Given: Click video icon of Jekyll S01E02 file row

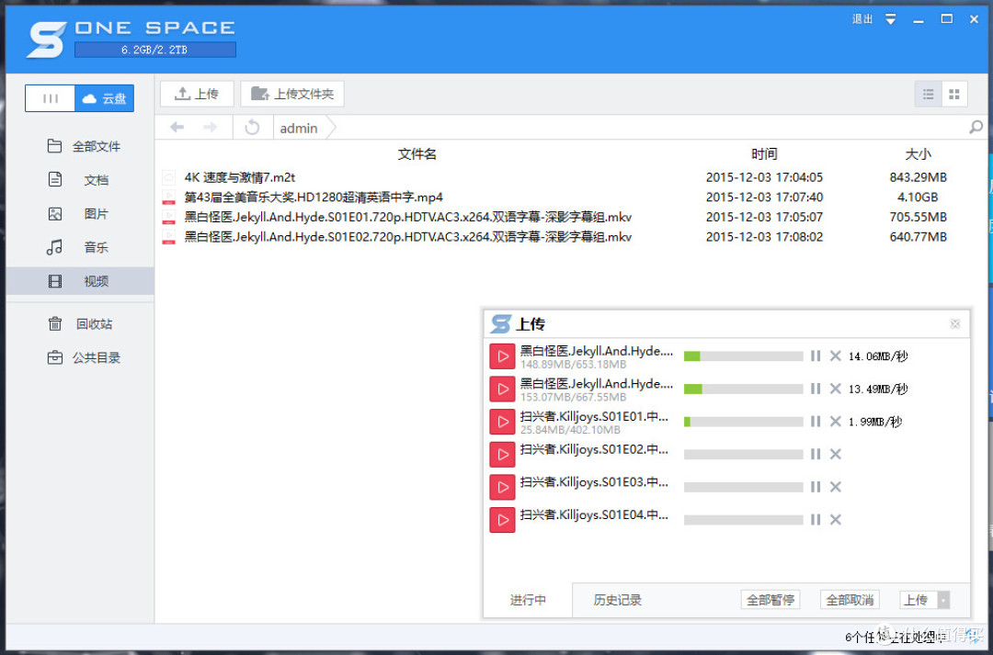Looking at the screenshot, I should (x=168, y=237).
